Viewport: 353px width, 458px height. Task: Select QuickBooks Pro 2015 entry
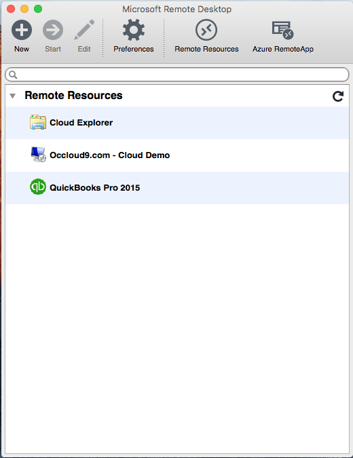pyautogui.click(x=177, y=188)
